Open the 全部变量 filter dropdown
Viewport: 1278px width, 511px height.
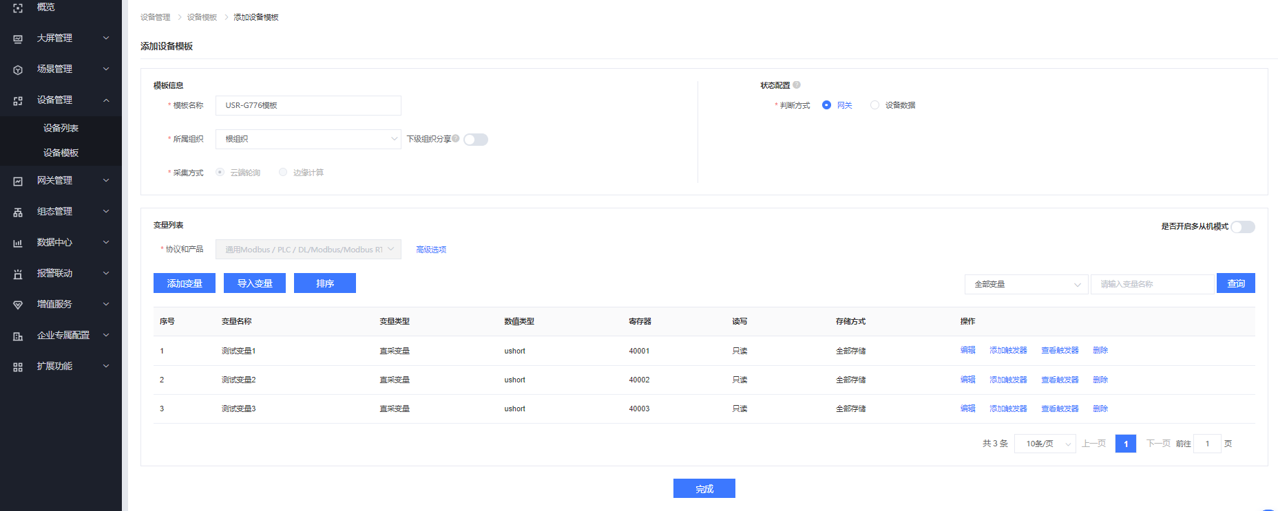pos(1026,284)
